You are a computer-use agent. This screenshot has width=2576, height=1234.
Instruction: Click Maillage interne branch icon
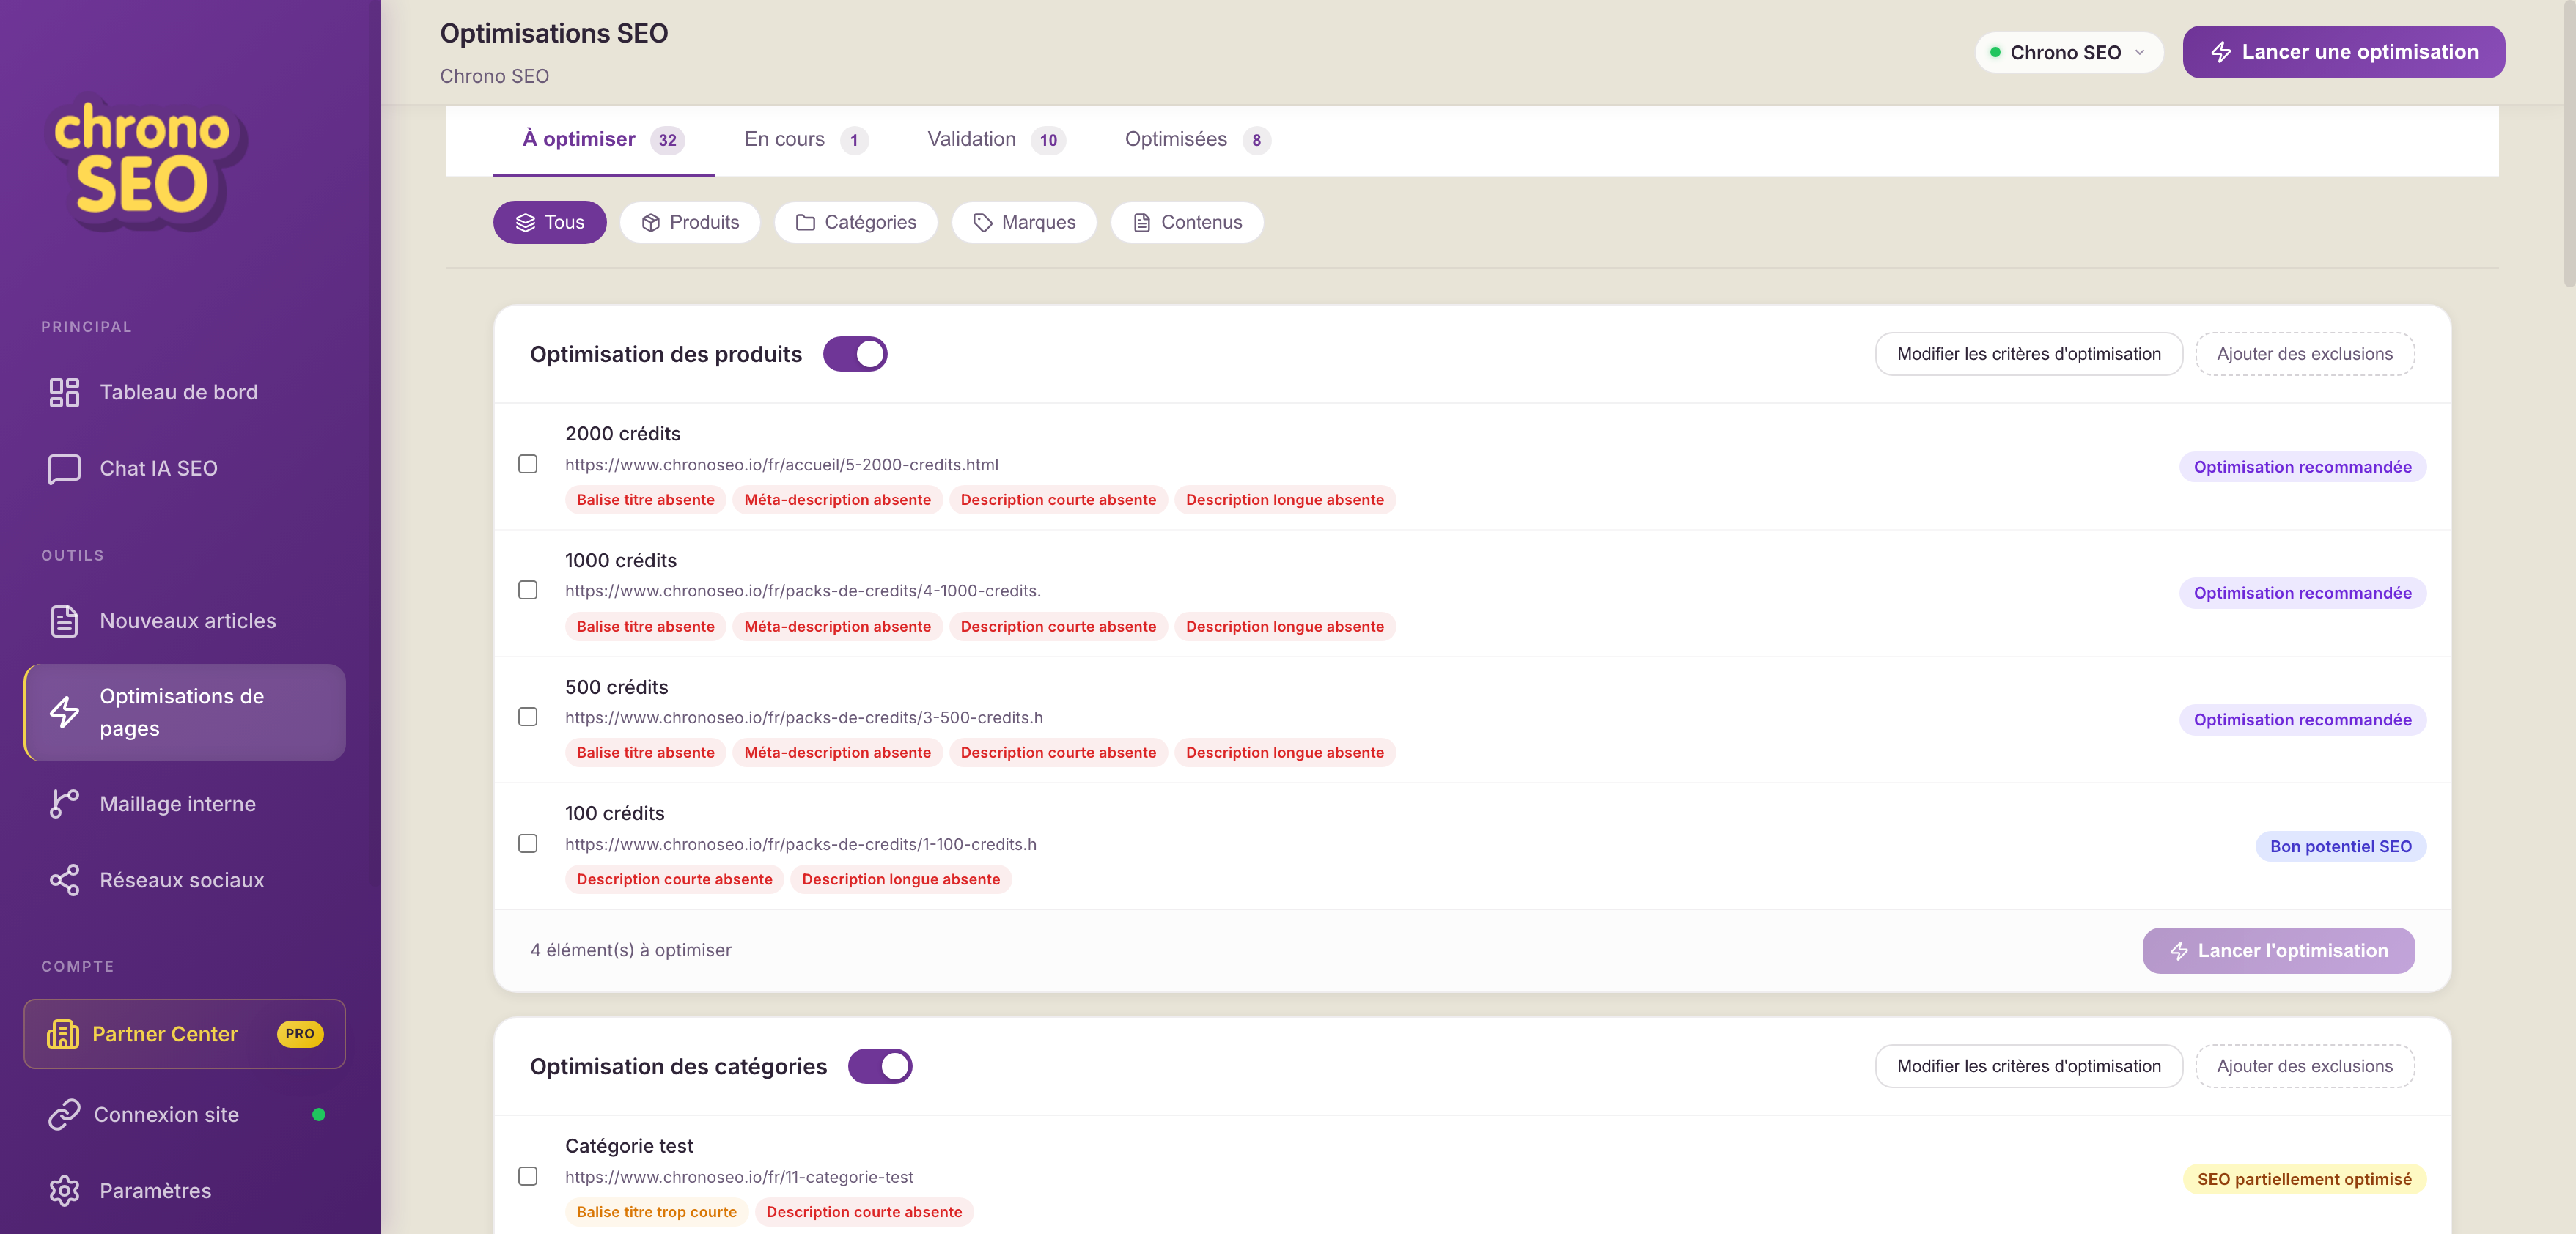point(64,804)
